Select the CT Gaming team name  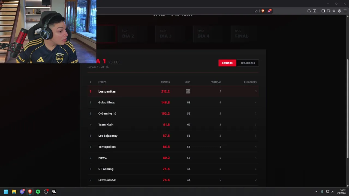(106, 169)
